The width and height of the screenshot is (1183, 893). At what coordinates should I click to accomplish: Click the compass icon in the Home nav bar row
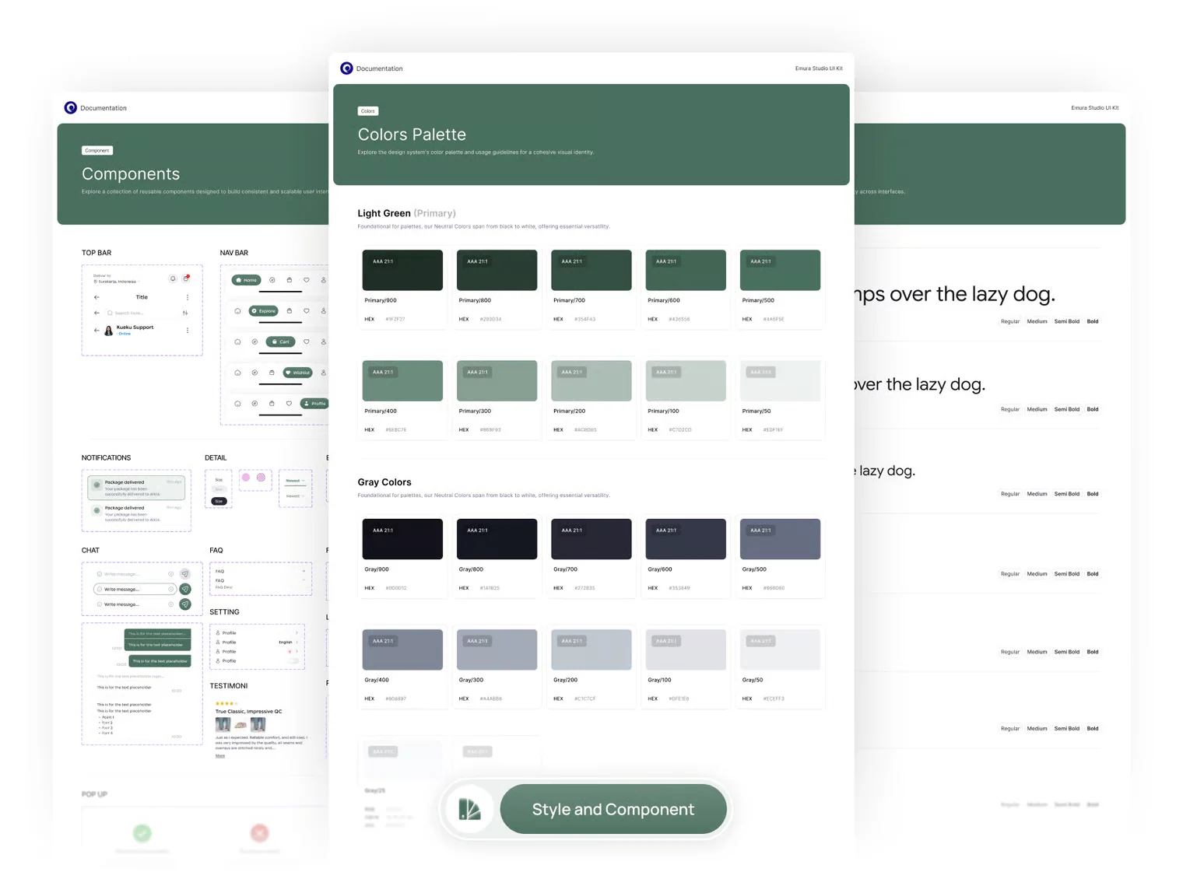click(x=272, y=280)
